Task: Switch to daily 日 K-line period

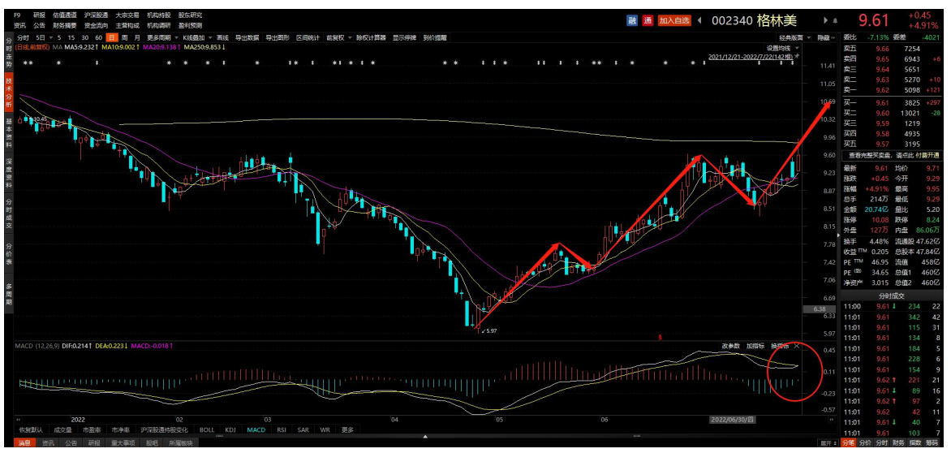Action: 112,37
